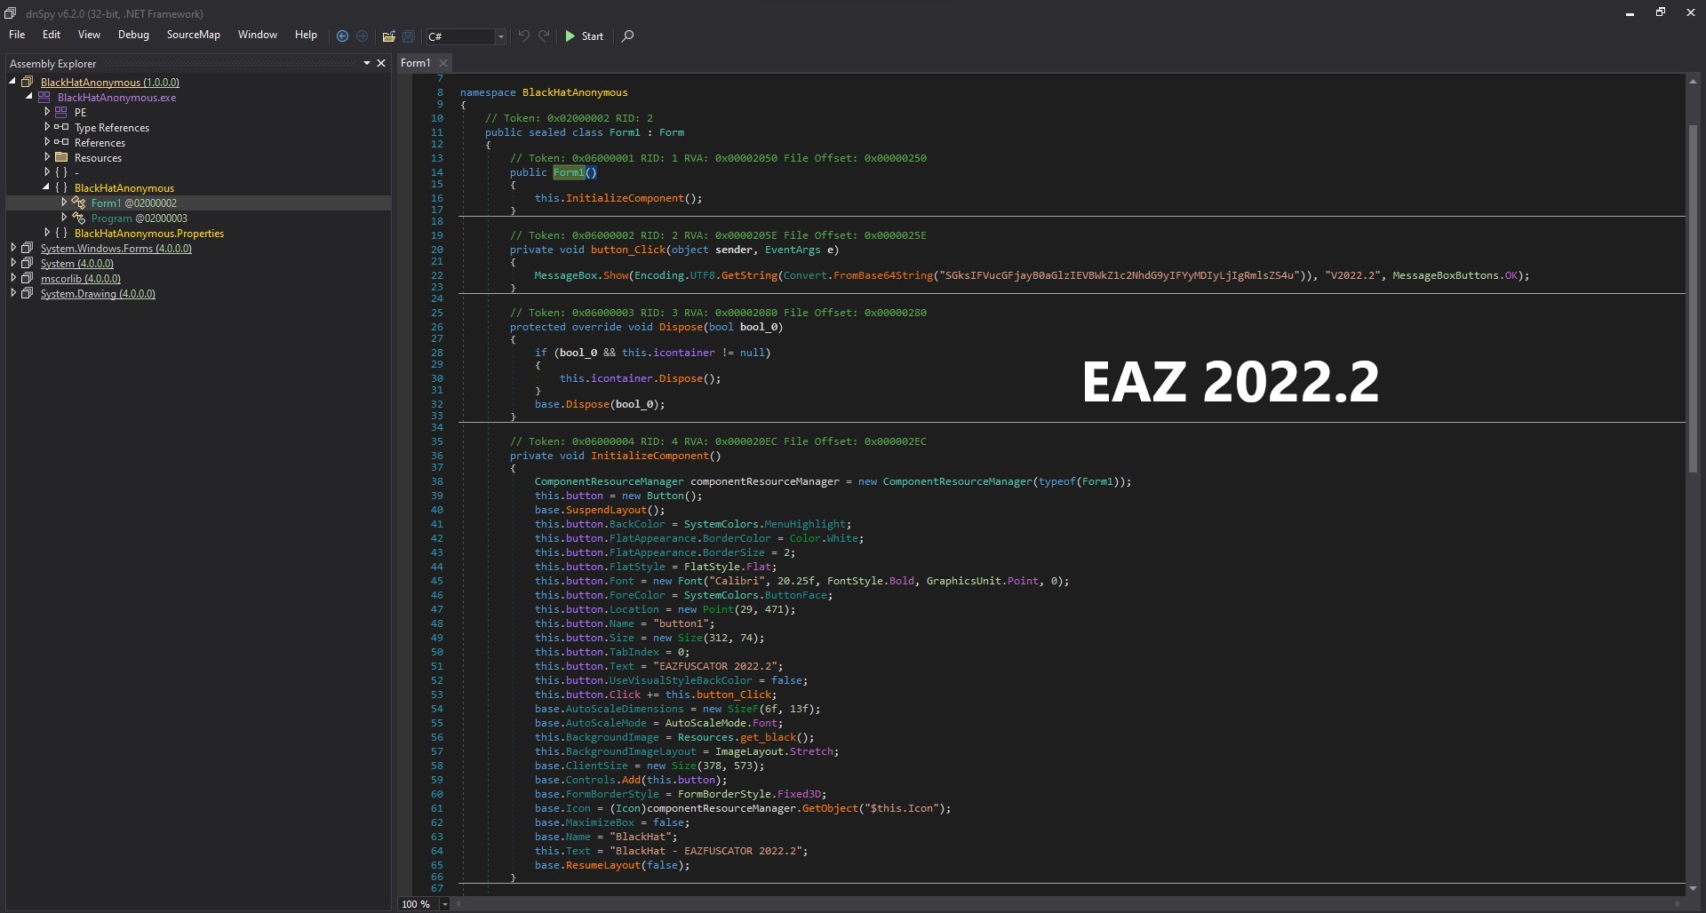Select mscorlib (4.0.0.0) assembly
1706x913 pixels.
pyautogui.click(x=81, y=279)
